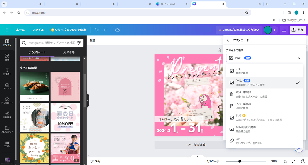Select the おいしいフルーツ template

point(34,148)
